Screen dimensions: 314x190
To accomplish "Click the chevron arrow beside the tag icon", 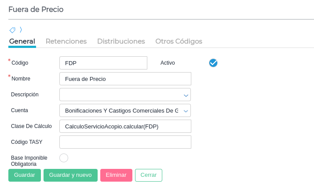I will (x=21, y=30).
